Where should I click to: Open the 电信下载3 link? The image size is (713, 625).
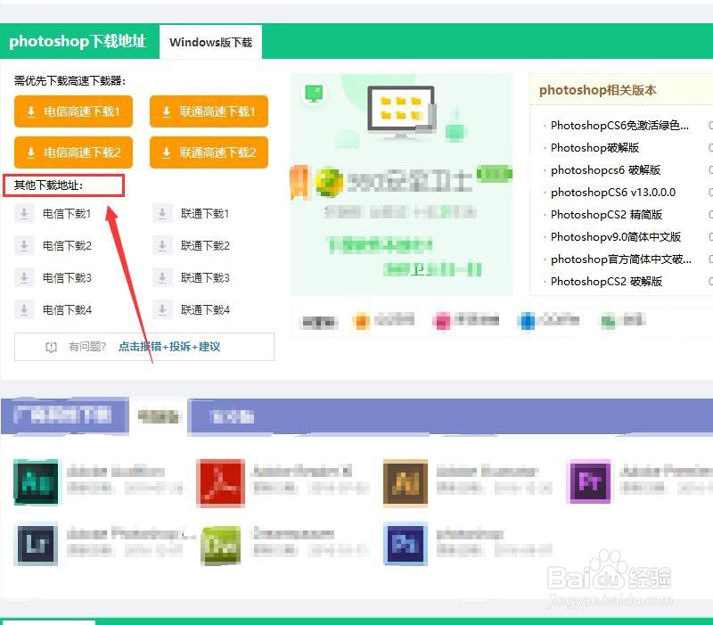pos(67,277)
